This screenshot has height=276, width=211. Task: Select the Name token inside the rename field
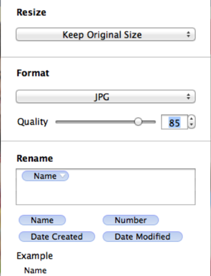[45, 176]
